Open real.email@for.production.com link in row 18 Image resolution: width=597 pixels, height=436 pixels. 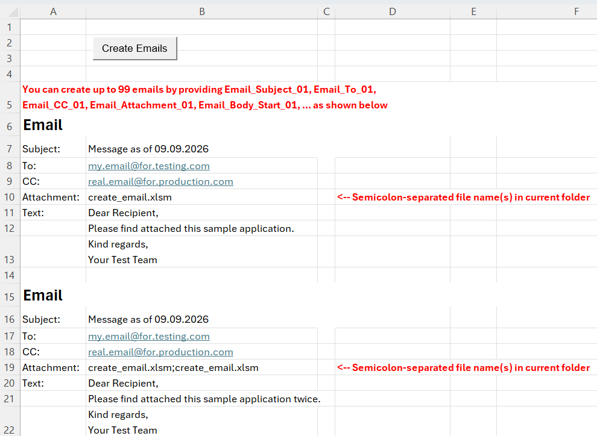point(160,352)
